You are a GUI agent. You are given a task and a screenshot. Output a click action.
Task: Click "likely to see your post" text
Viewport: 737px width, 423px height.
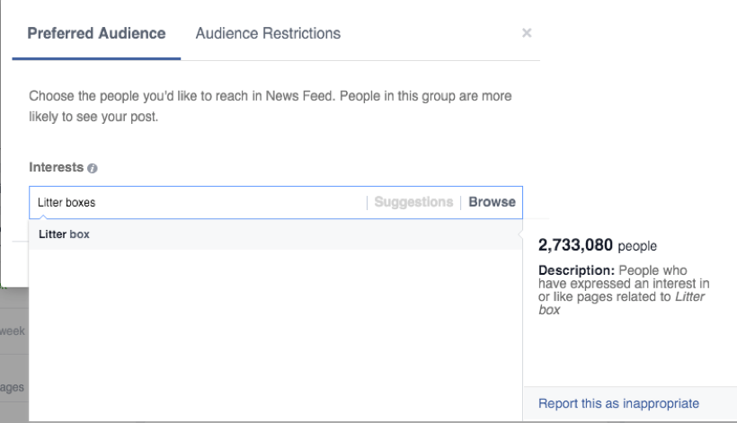(93, 118)
